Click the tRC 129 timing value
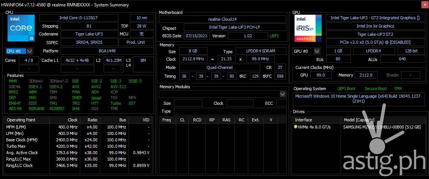Viewport: 429px width, 179px height. click(x=255, y=76)
